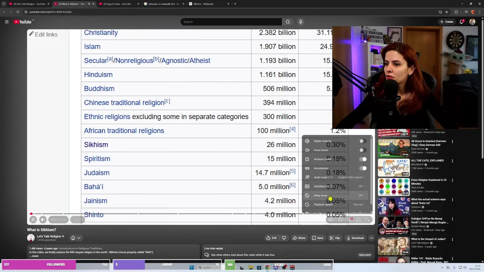Mute the video using the speaker icon
Image resolution: width=484 pixels, height=272 pixels.
tap(43, 219)
